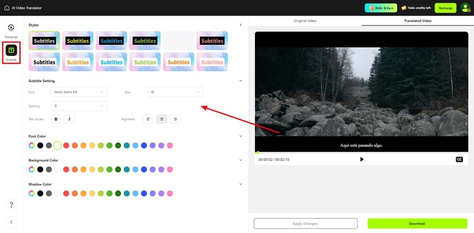Select teal shadow color swatch
The image size is (474, 233).
[x=126, y=194]
